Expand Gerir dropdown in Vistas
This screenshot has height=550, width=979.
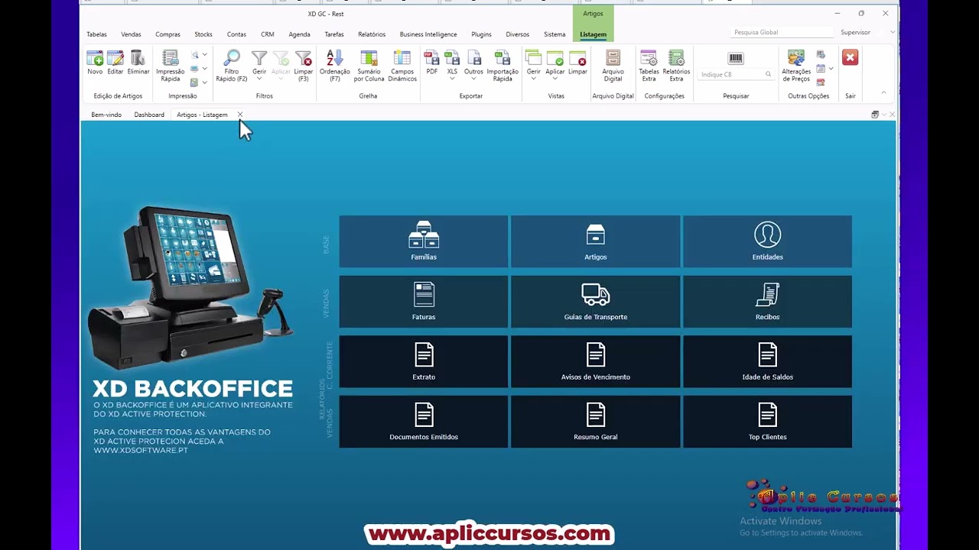pyautogui.click(x=533, y=79)
